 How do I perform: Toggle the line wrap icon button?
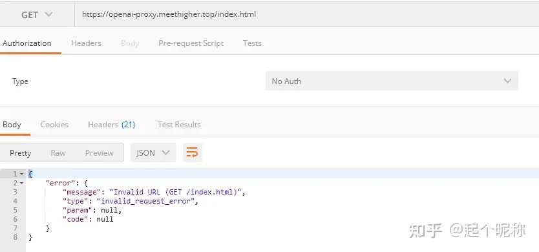pos(193,152)
